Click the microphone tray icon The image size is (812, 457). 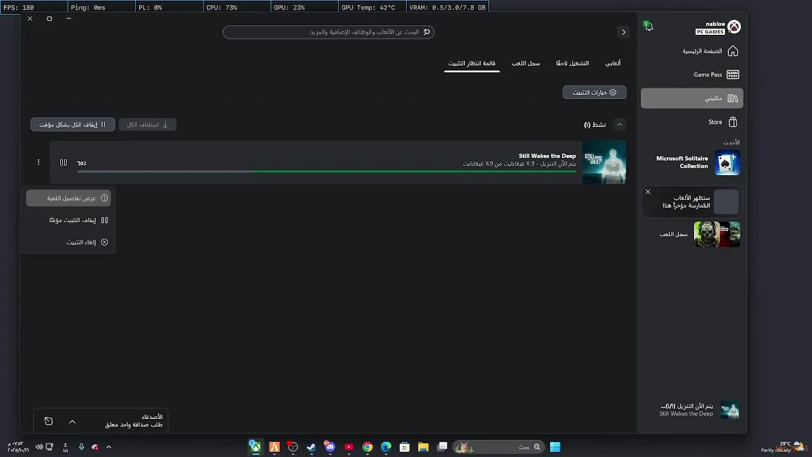(81, 447)
